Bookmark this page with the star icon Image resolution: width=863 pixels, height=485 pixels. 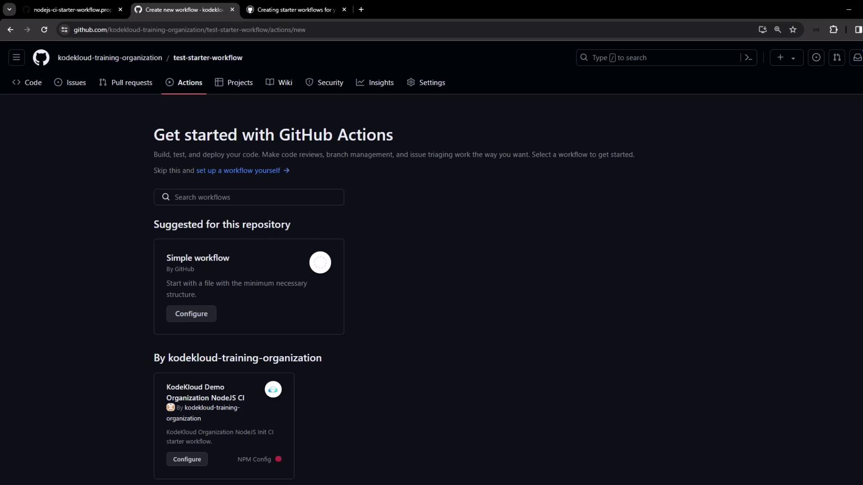(x=793, y=30)
